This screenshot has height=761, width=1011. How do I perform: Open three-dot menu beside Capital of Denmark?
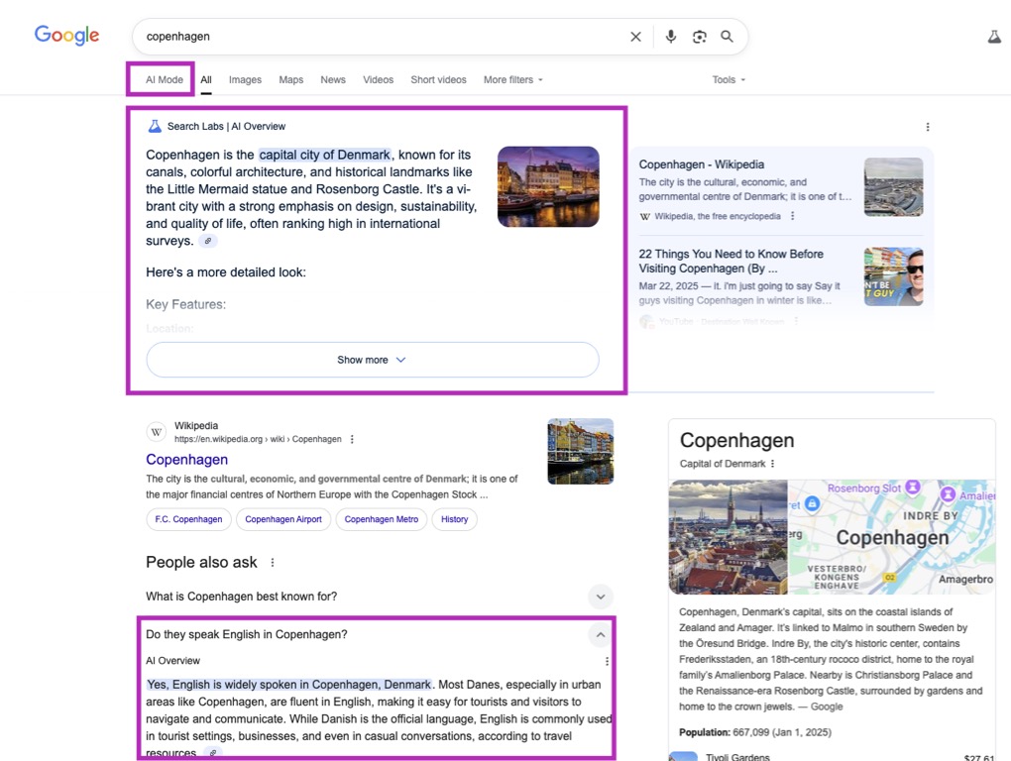coord(772,464)
